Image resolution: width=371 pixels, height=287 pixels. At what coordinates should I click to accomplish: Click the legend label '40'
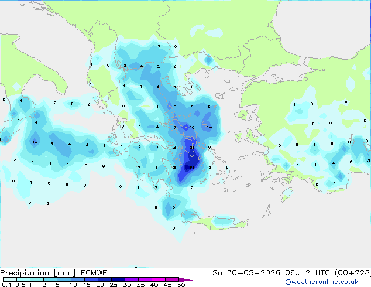click(x=154, y=285)
